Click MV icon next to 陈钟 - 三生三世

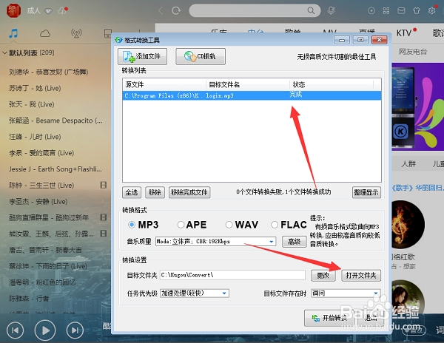[104, 186]
